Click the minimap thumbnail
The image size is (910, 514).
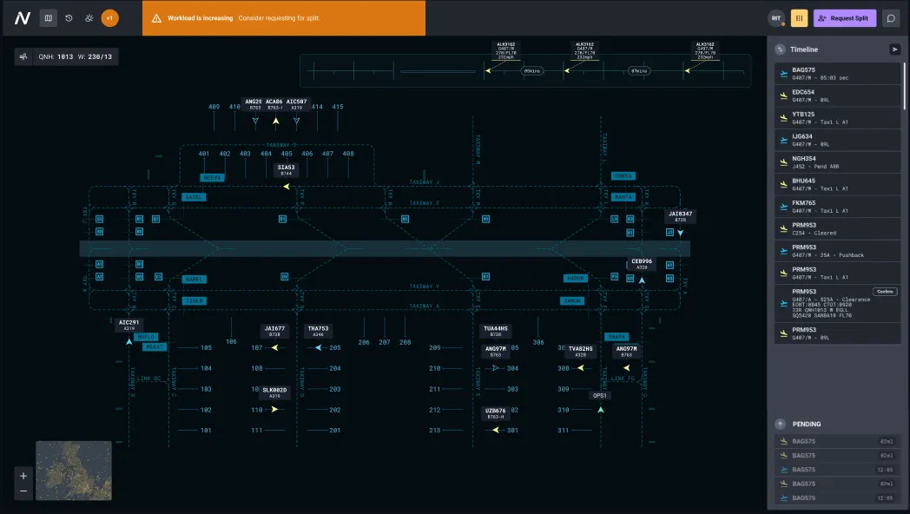(74, 471)
